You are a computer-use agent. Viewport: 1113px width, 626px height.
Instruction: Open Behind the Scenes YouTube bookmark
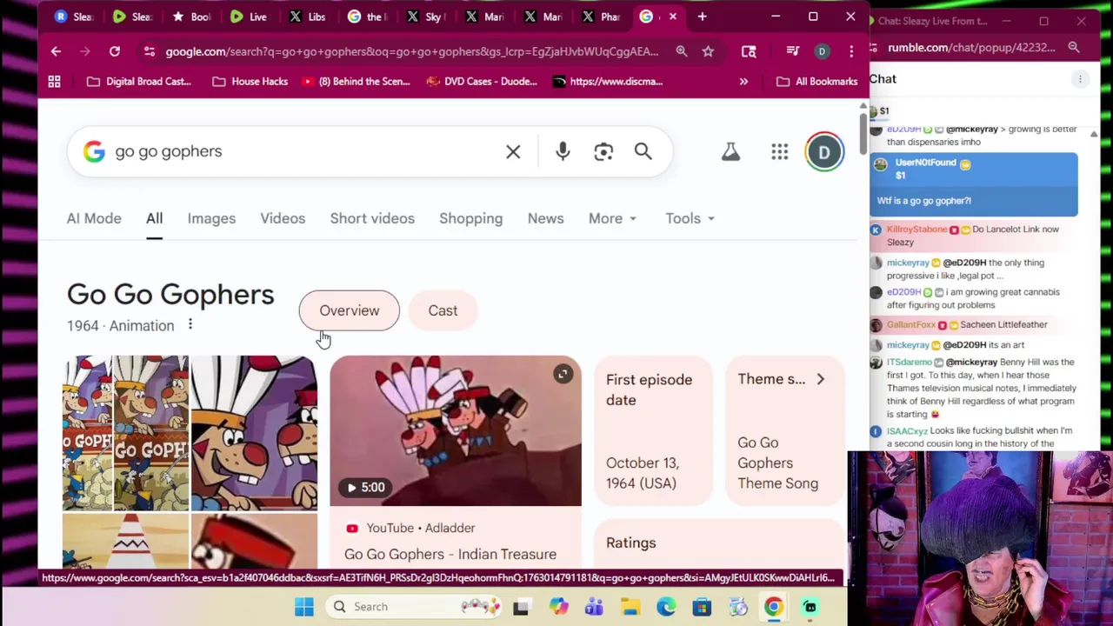(x=356, y=82)
